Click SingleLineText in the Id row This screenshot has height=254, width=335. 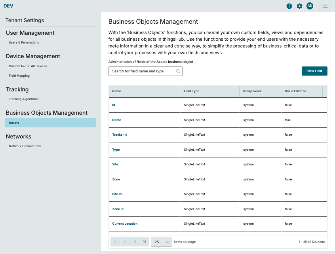194,105
